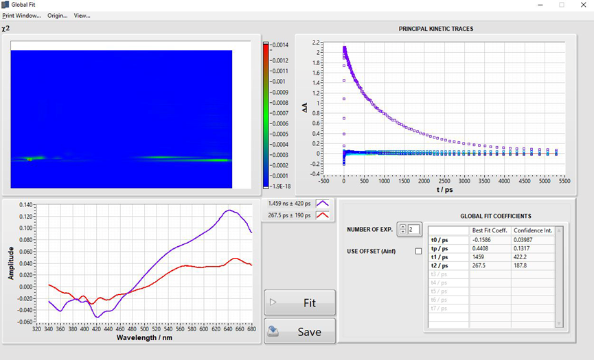This screenshot has width=594, height=360.
Task: Select the -0.1586 best fit cell
Action: point(490,240)
